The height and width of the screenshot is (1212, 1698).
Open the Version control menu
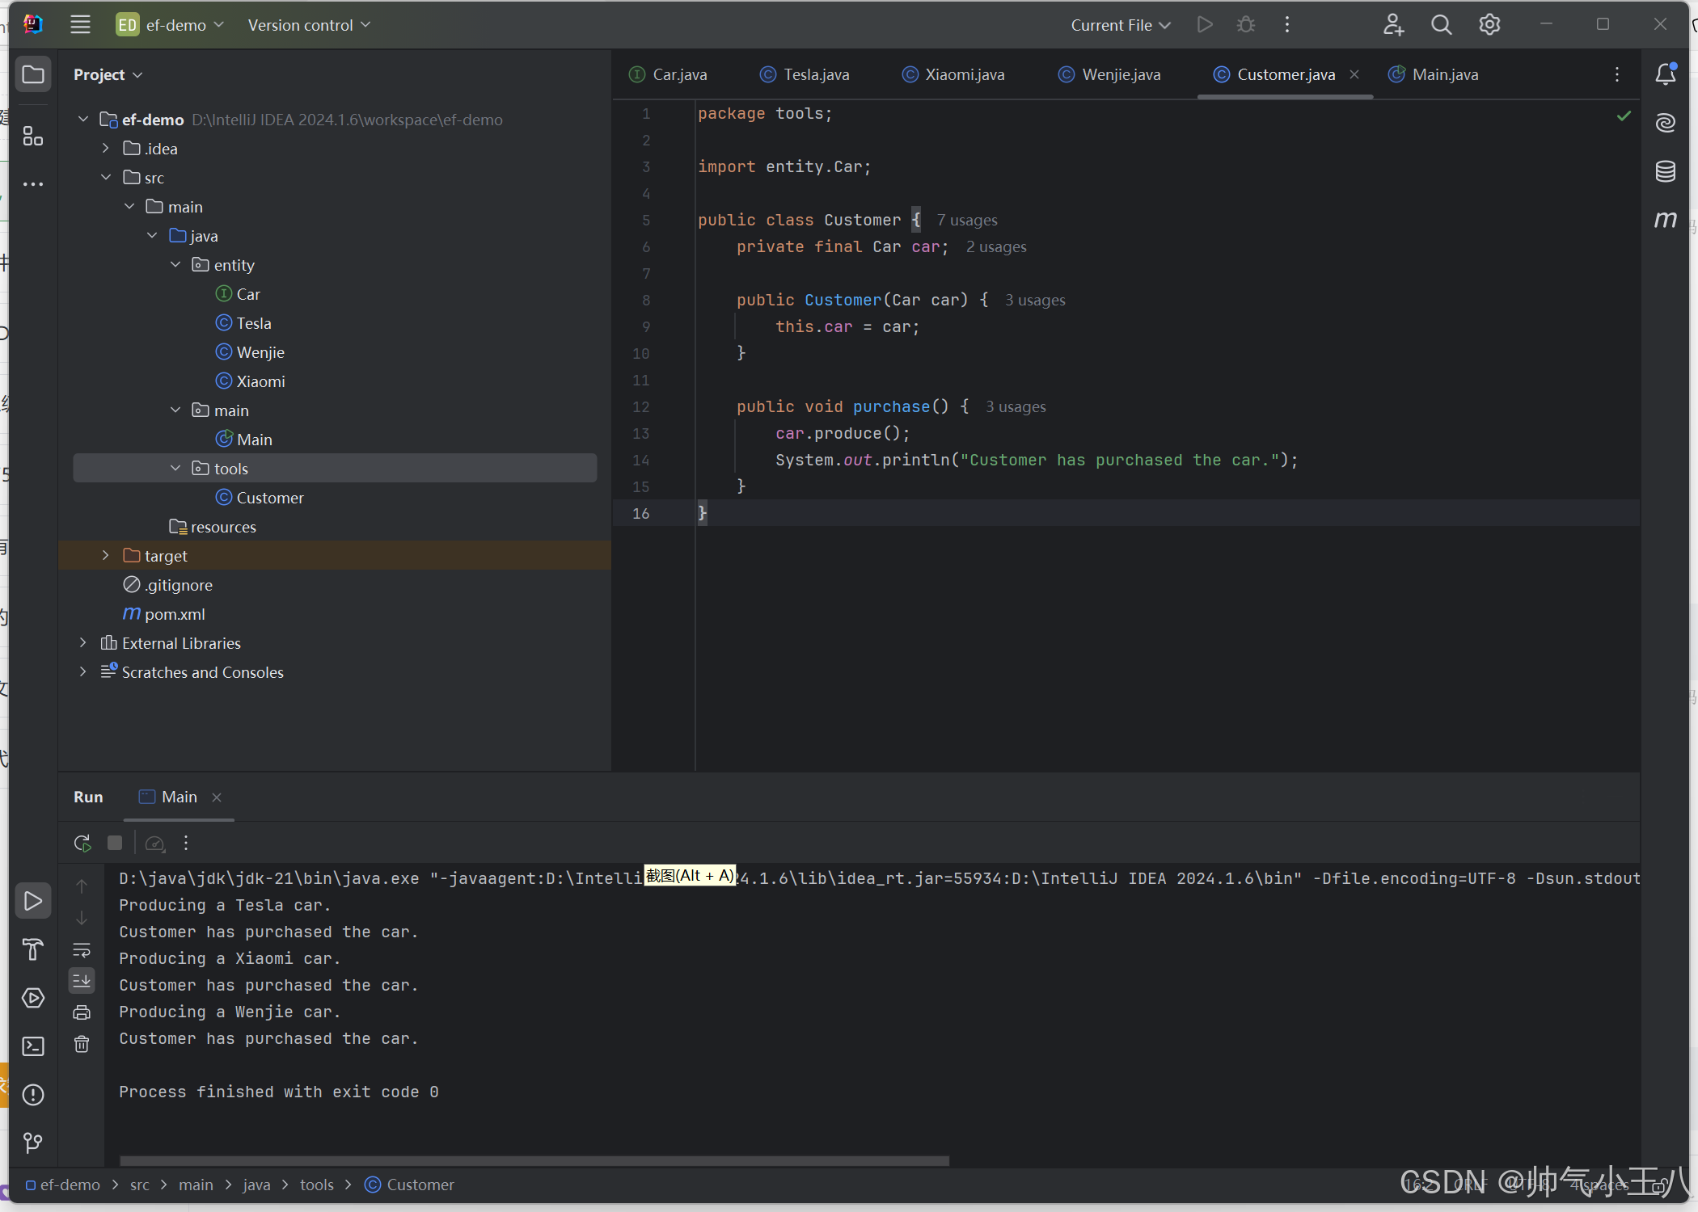pos(308,25)
